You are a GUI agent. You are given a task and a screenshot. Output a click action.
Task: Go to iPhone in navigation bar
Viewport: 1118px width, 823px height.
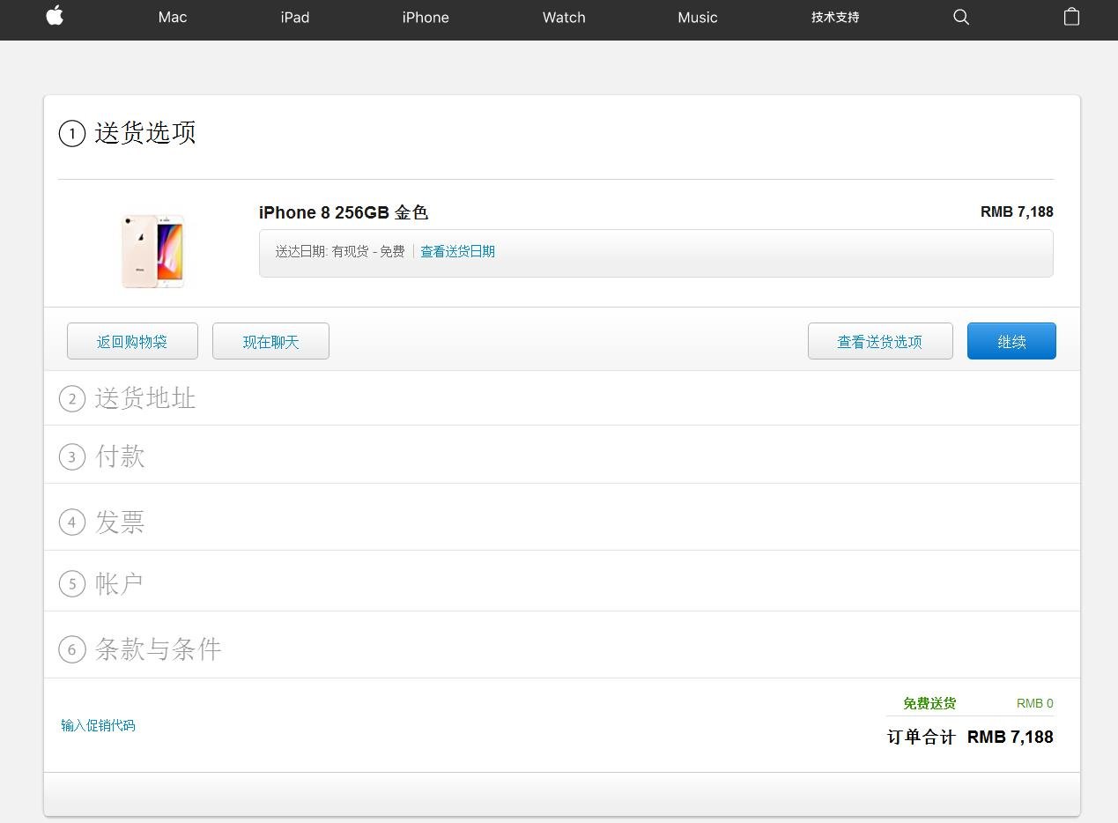(426, 18)
